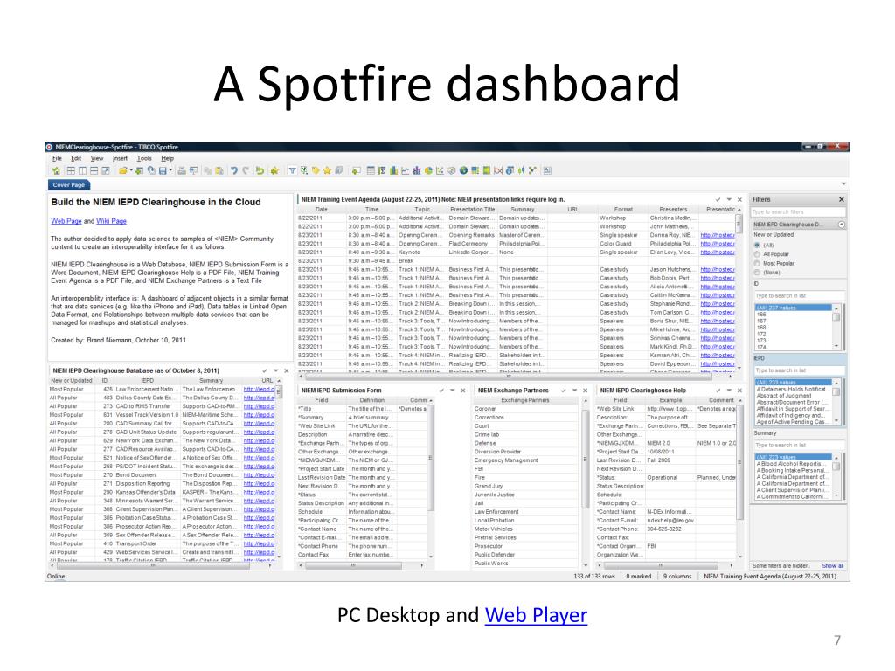
Task: Insert a Box Plot visualization
Action: [x=521, y=170]
